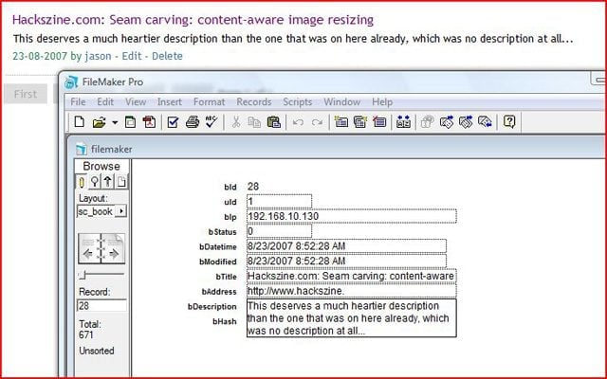Open the Insert menu
The height and width of the screenshot is (379, 607).
[x=170, y=102]
